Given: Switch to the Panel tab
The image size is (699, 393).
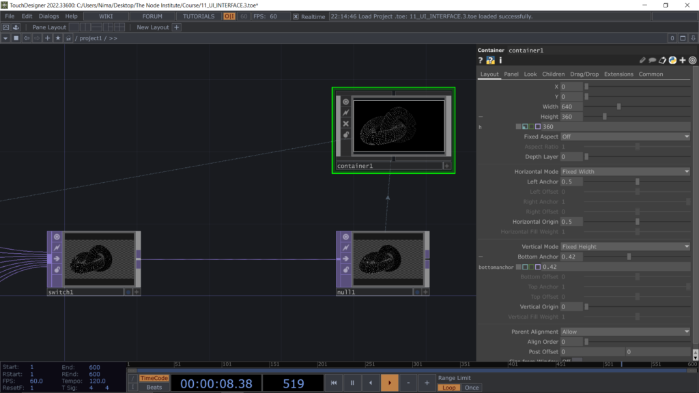Looking at the screenshot, I should 511,74.
